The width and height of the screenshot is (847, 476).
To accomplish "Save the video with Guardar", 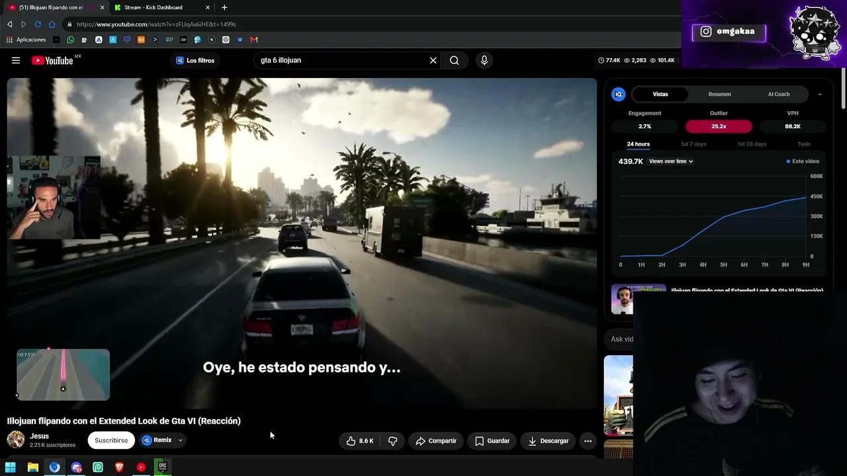I will (492, 441).
